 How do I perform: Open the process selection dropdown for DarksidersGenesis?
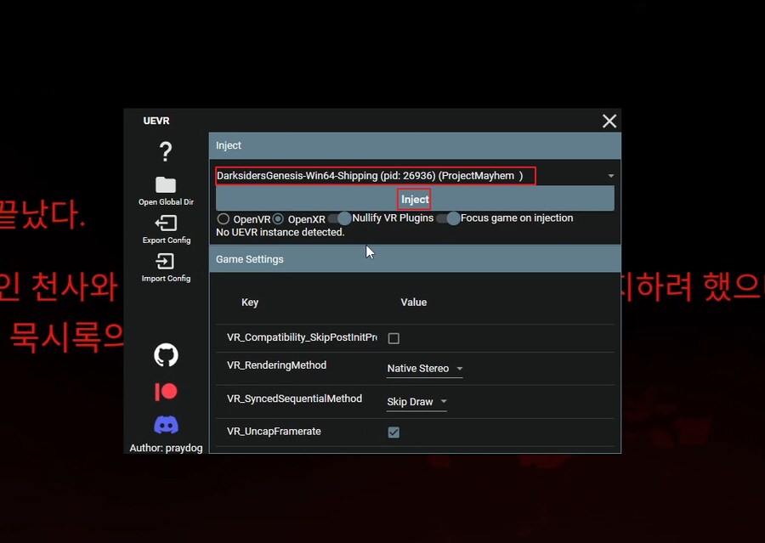415,176
